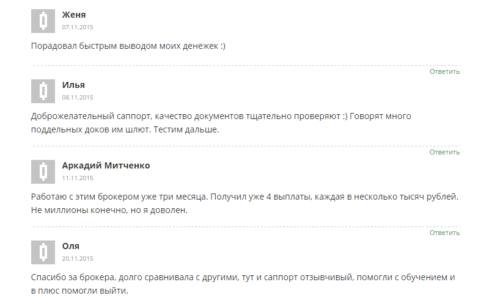The width and height of the screenshot is (500, 304).
Task: Click the author name Оля
Action: [70, 246]
